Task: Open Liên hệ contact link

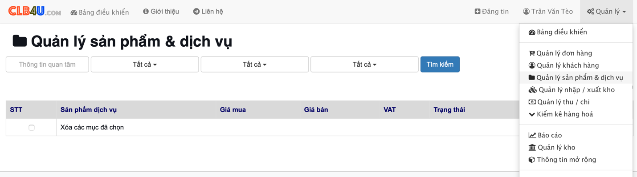Action: pyautogui.click(x=208, y=12)
